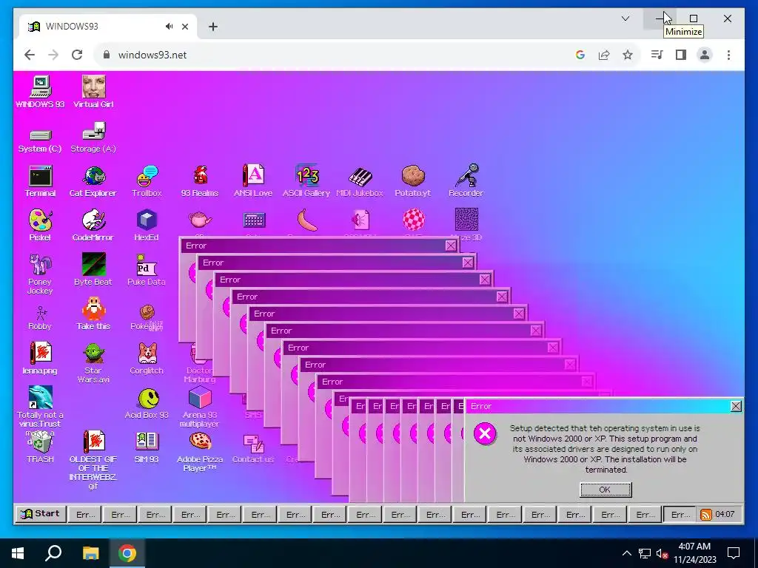Open the Corglitch corgi icon

point(147,359)
